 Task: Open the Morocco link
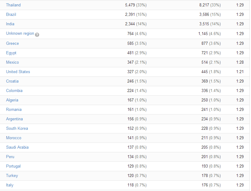tap(14, 138)
